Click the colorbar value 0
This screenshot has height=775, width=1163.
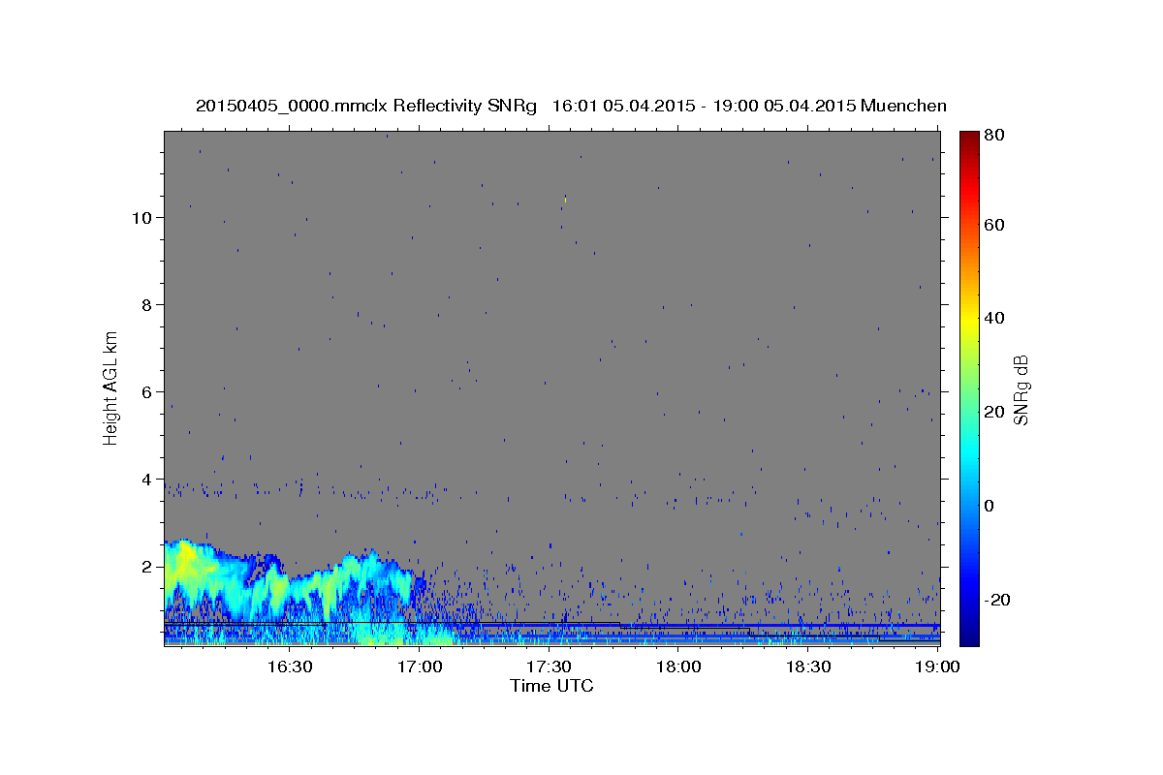(x=990, y=506)
